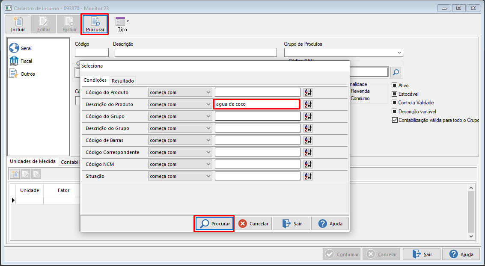Click Cancelar in the Seleciona dialog

253,224
